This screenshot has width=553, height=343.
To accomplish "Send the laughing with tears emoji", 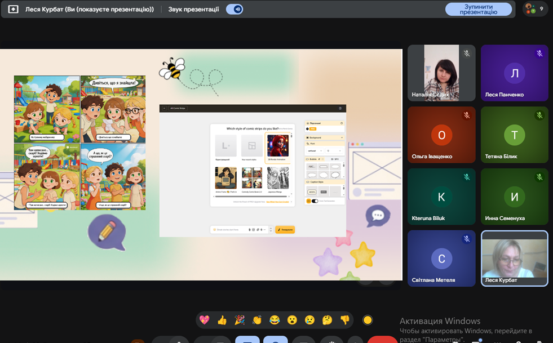I will (x=275, y=320).
